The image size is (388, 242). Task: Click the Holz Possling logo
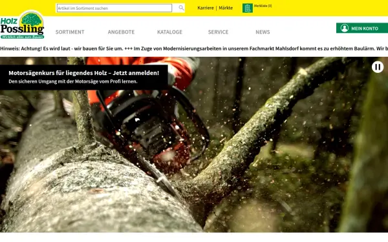pos(22,25)
